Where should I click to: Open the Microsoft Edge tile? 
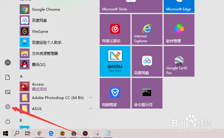coord(179,6)
